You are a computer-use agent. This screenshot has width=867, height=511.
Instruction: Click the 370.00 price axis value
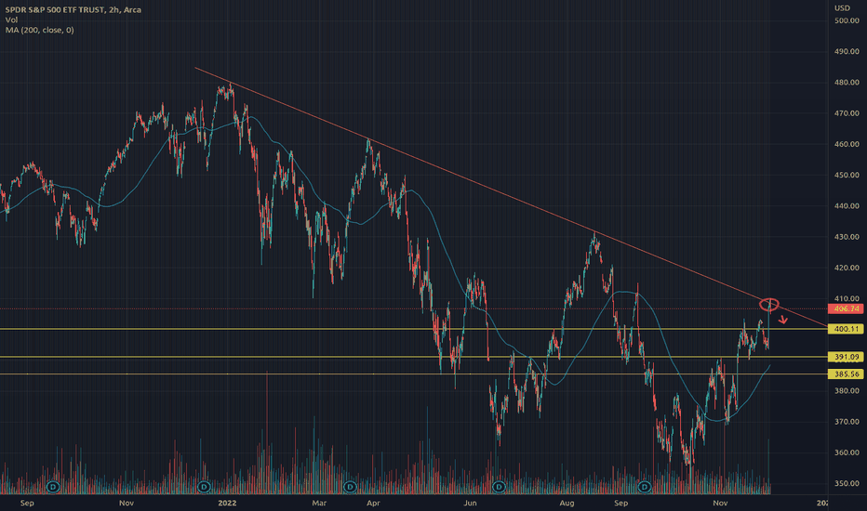(847, 422)
